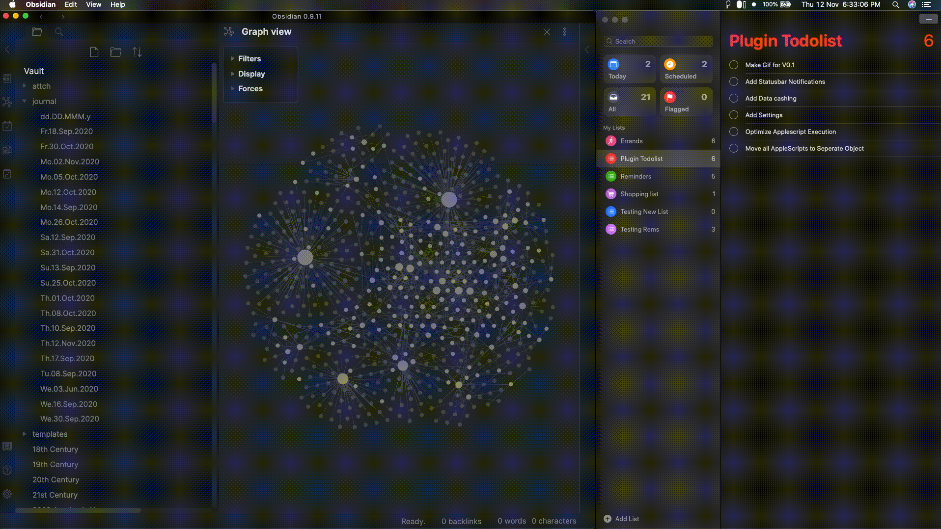The image size is (941, 529).
Task: Click Add List in Reminders
Action: point(621,519)
